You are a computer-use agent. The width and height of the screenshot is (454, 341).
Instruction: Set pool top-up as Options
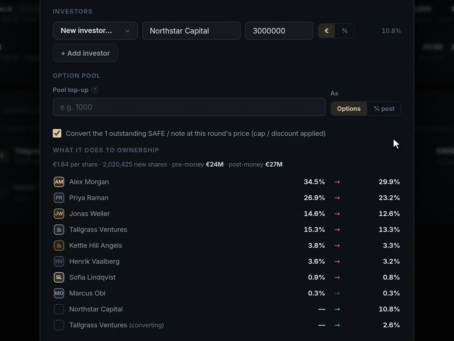(349, 109)
